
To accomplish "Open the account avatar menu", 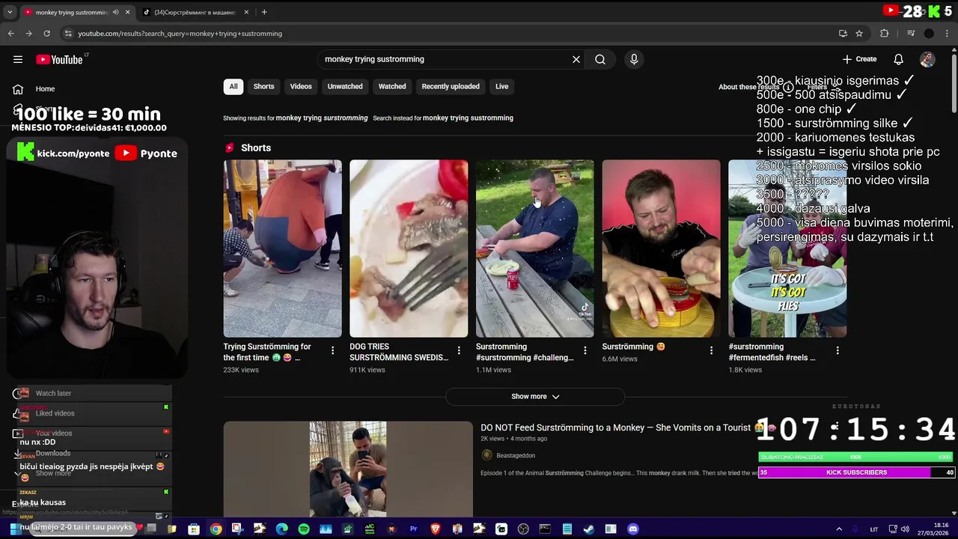I will [927, 59].
